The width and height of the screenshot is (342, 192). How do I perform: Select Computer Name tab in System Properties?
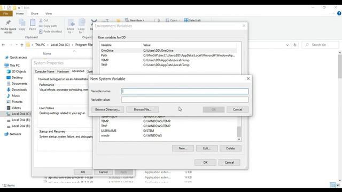44,71
